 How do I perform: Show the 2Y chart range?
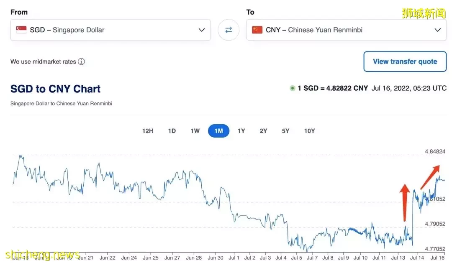click(263, 131)
